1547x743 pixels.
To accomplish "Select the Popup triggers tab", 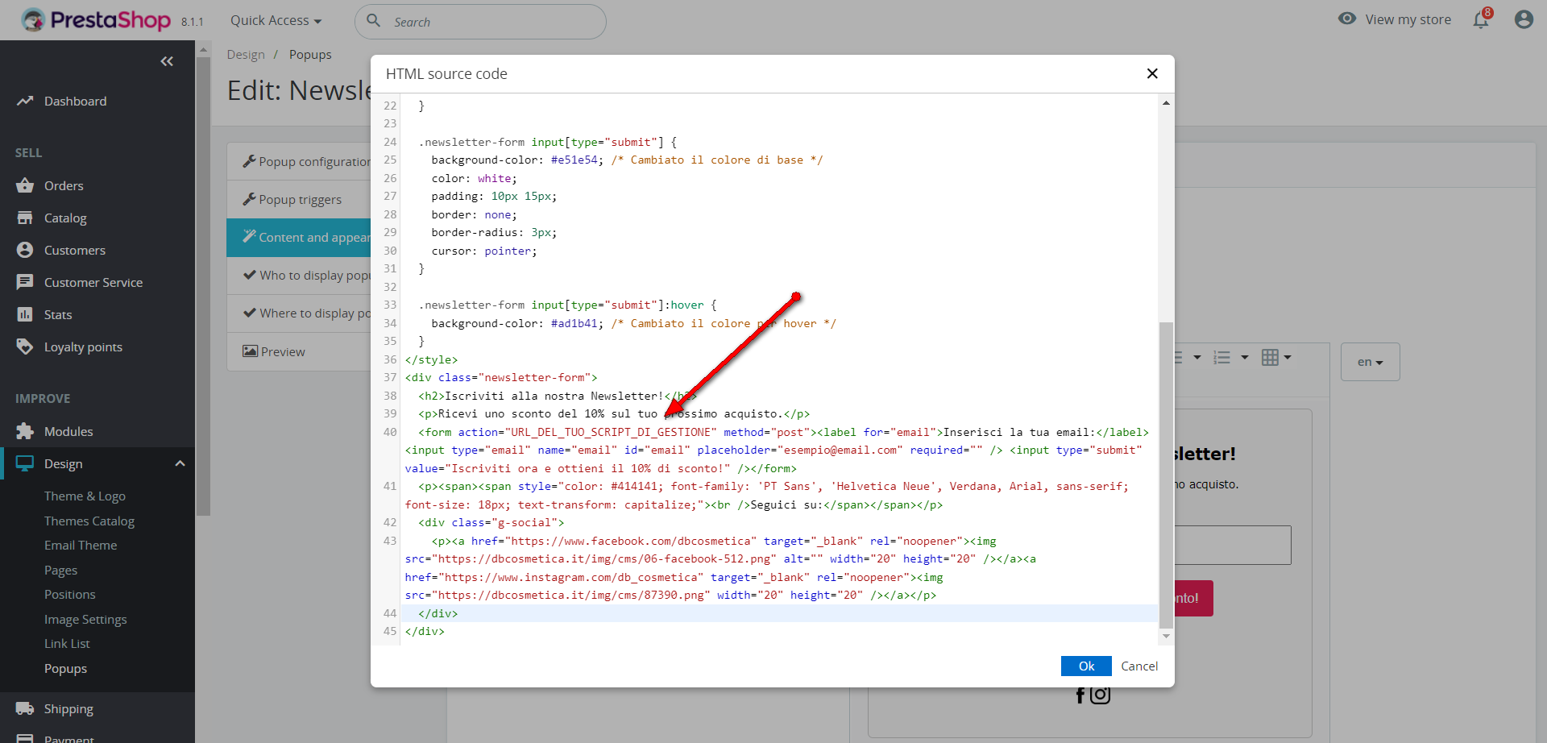I will 300,200.
